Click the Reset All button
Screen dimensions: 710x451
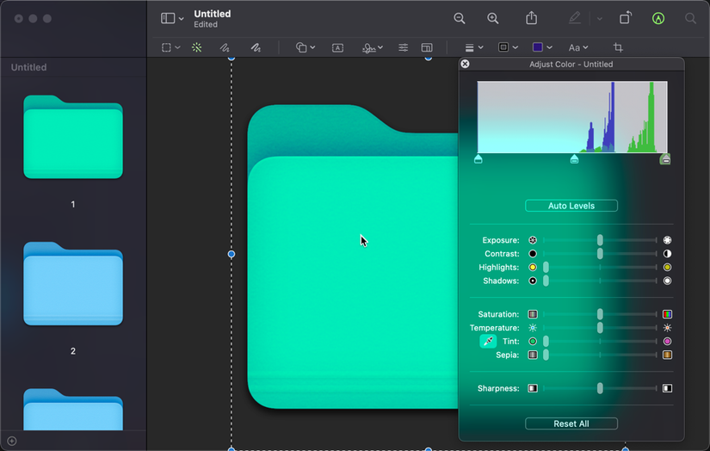[571, 423]
